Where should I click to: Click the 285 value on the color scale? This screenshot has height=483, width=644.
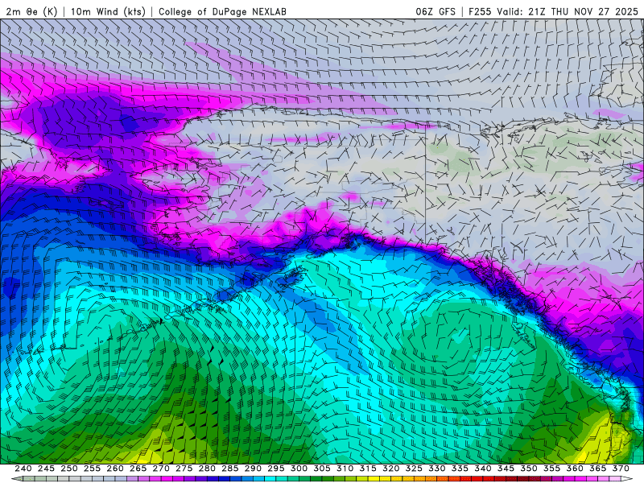pyautogui.click(x=230, y=469)
